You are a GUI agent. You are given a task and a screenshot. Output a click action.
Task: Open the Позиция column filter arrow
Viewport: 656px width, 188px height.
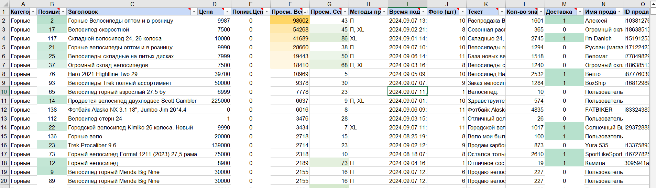[63, 12]
